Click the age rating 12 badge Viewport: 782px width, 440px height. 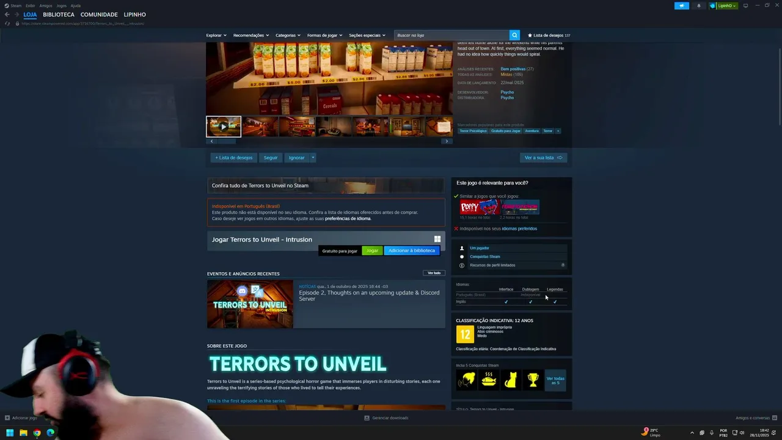(465, 334)
